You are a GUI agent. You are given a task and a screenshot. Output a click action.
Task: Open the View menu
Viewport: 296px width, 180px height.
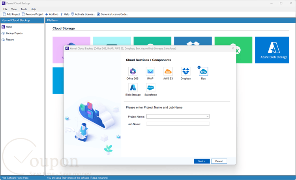[x=14, y=9]
